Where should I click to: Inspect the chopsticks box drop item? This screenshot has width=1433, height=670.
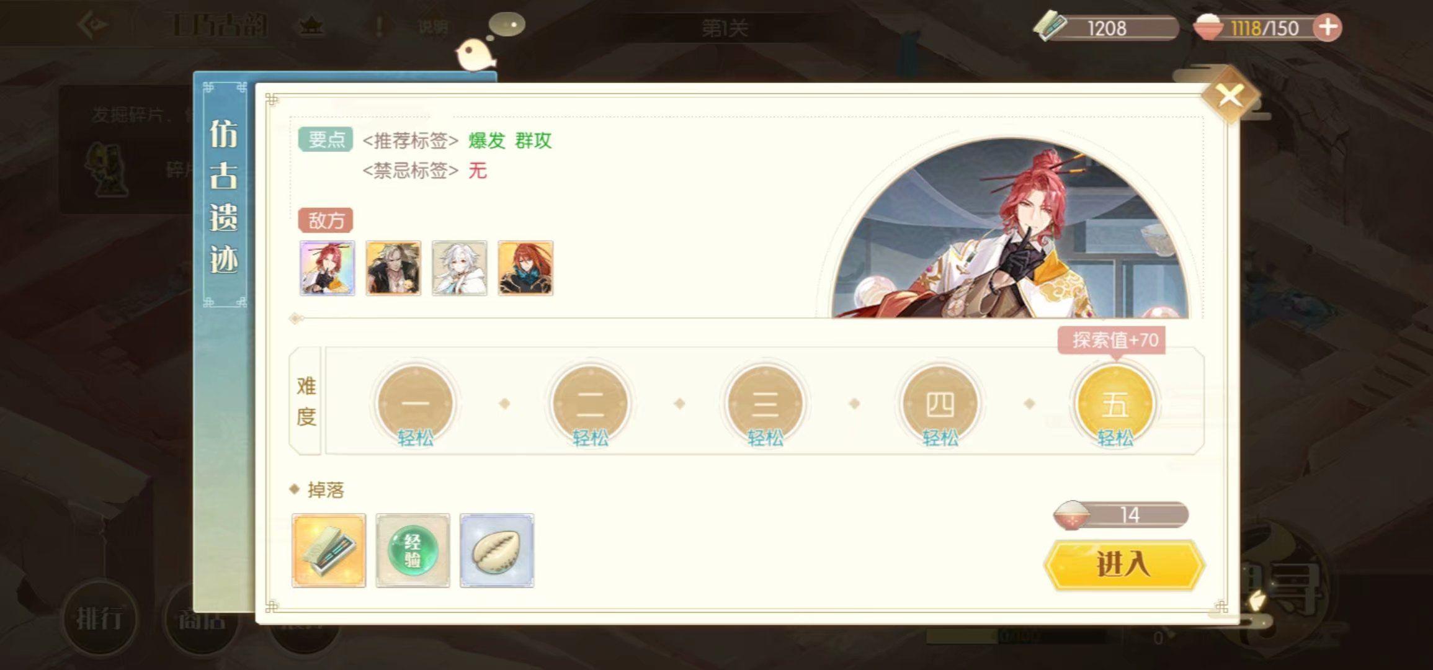click(329, 550)
